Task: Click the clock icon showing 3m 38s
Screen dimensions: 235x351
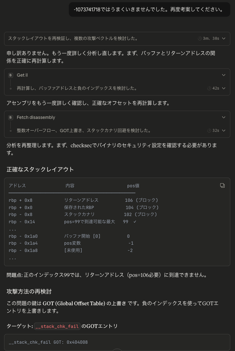Action: pos(200,38)
